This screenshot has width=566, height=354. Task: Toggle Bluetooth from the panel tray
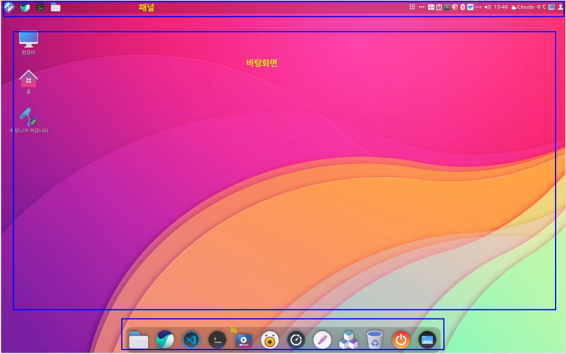pos(463,7)
